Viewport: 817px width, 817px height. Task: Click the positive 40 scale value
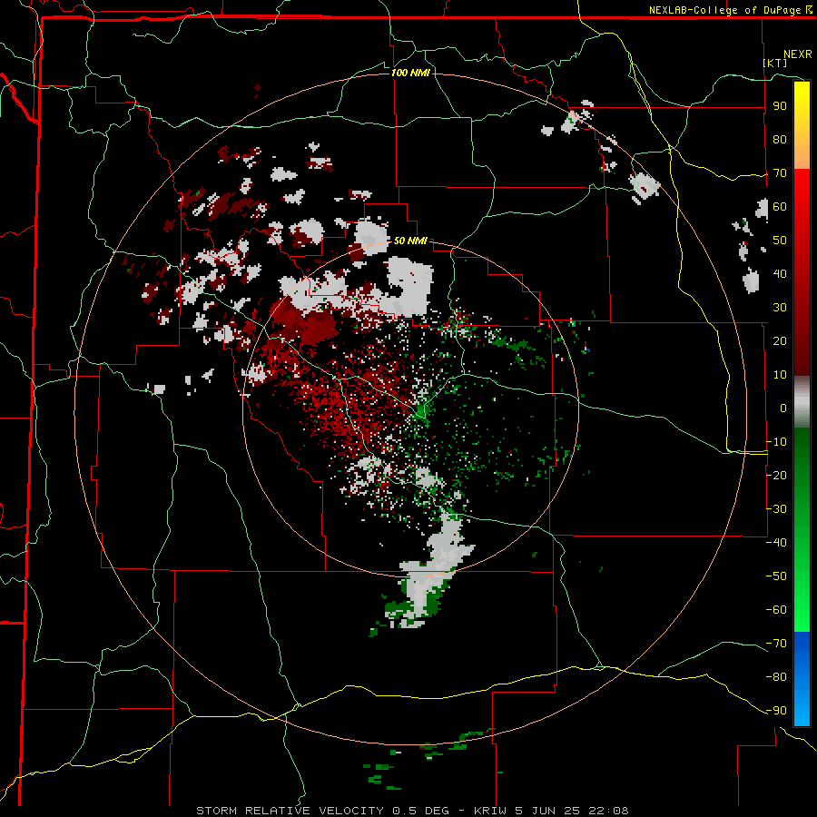pyautogui.click(x=780, y=273)
